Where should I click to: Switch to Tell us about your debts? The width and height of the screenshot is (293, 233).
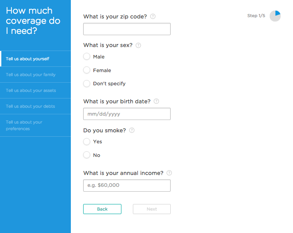(30, 106)
